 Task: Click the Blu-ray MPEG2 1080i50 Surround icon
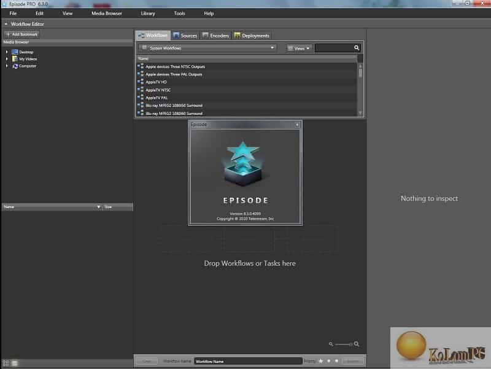click(141, 105)
